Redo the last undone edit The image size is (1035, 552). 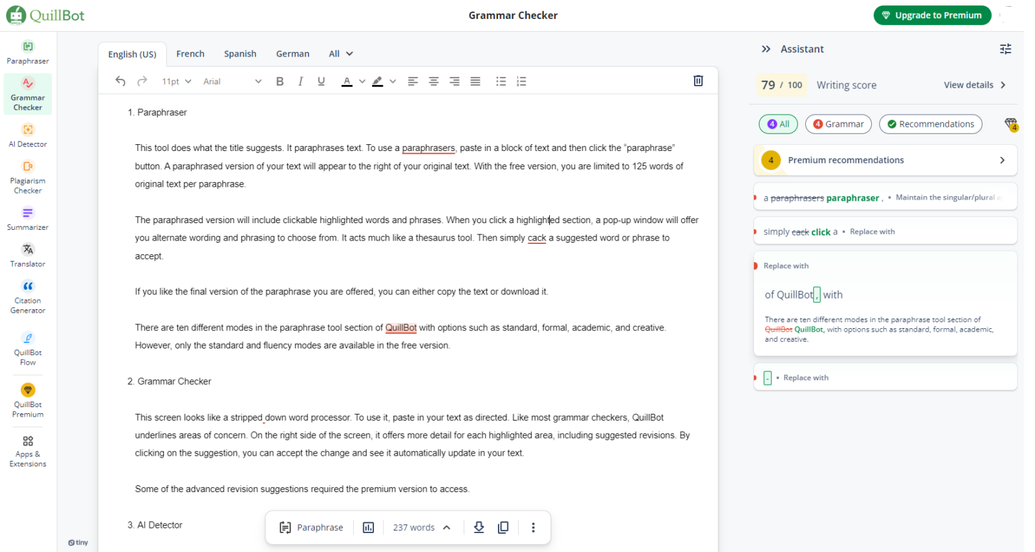pos(142,82)
